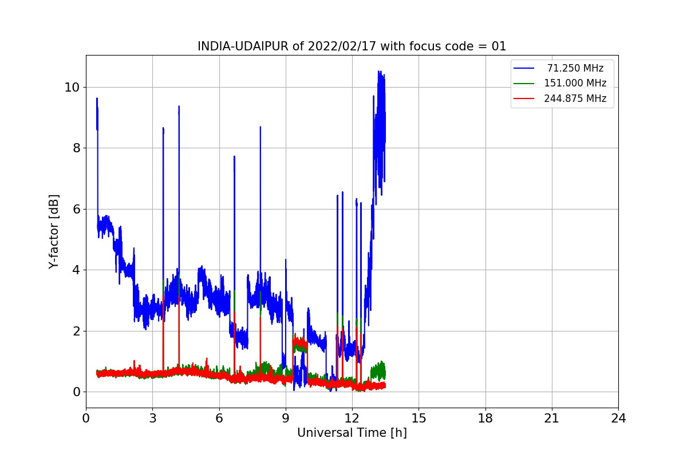Click the 'Universal Time [h]' axis label
Image resolution: width=687 pixels, height=458 pixels.
(352, 433)
